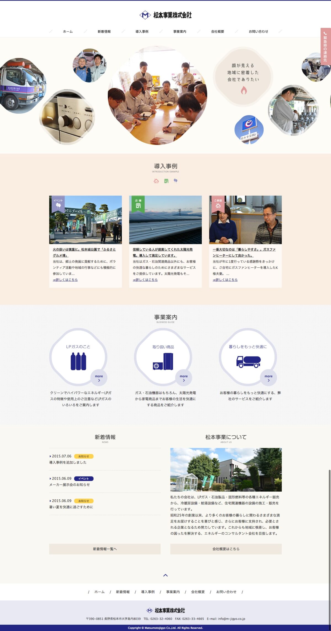Image resolution: width=331 pixels, height=631 pixels.
Task: Click 詳しくはこちら under the gas heater article
Action: coord(225,280)
